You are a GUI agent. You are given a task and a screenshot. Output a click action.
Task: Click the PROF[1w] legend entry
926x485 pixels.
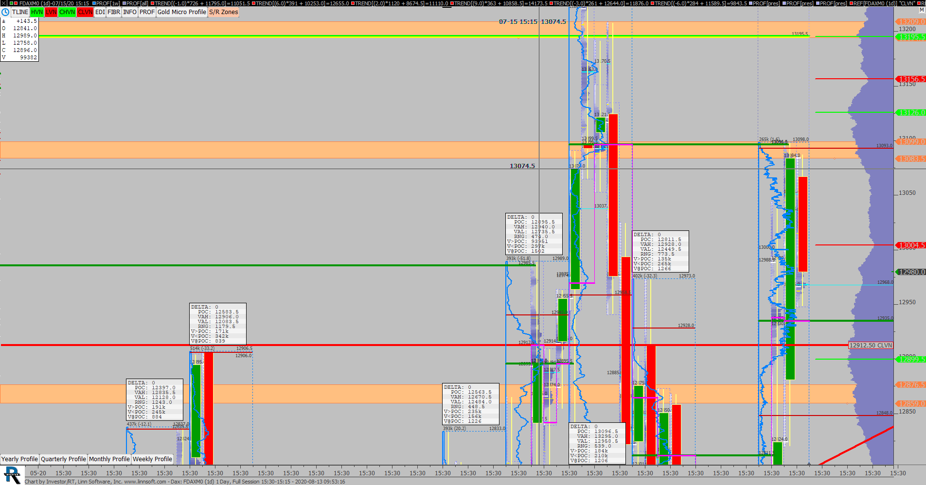(107, 3)
